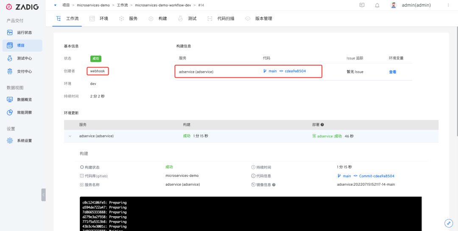This screenshot has width=458, height=231.
Task: Click 暂无 Issue text
Action: point(355,71)
